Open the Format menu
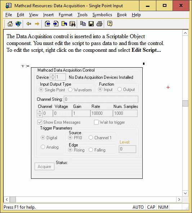 [66, 15]
